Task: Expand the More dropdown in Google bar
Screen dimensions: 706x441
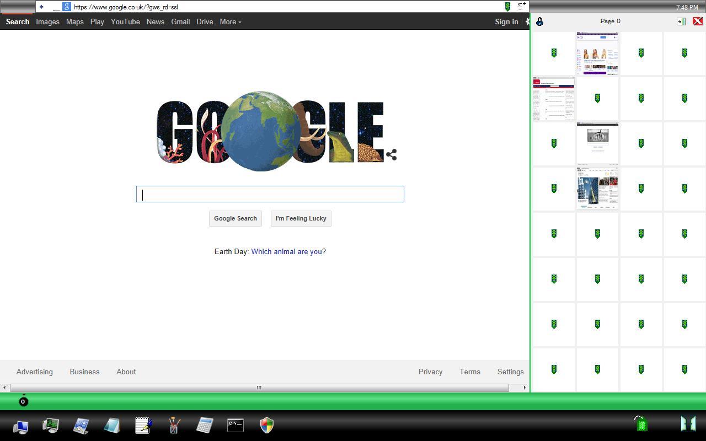Action: click(x=230, y=21)
